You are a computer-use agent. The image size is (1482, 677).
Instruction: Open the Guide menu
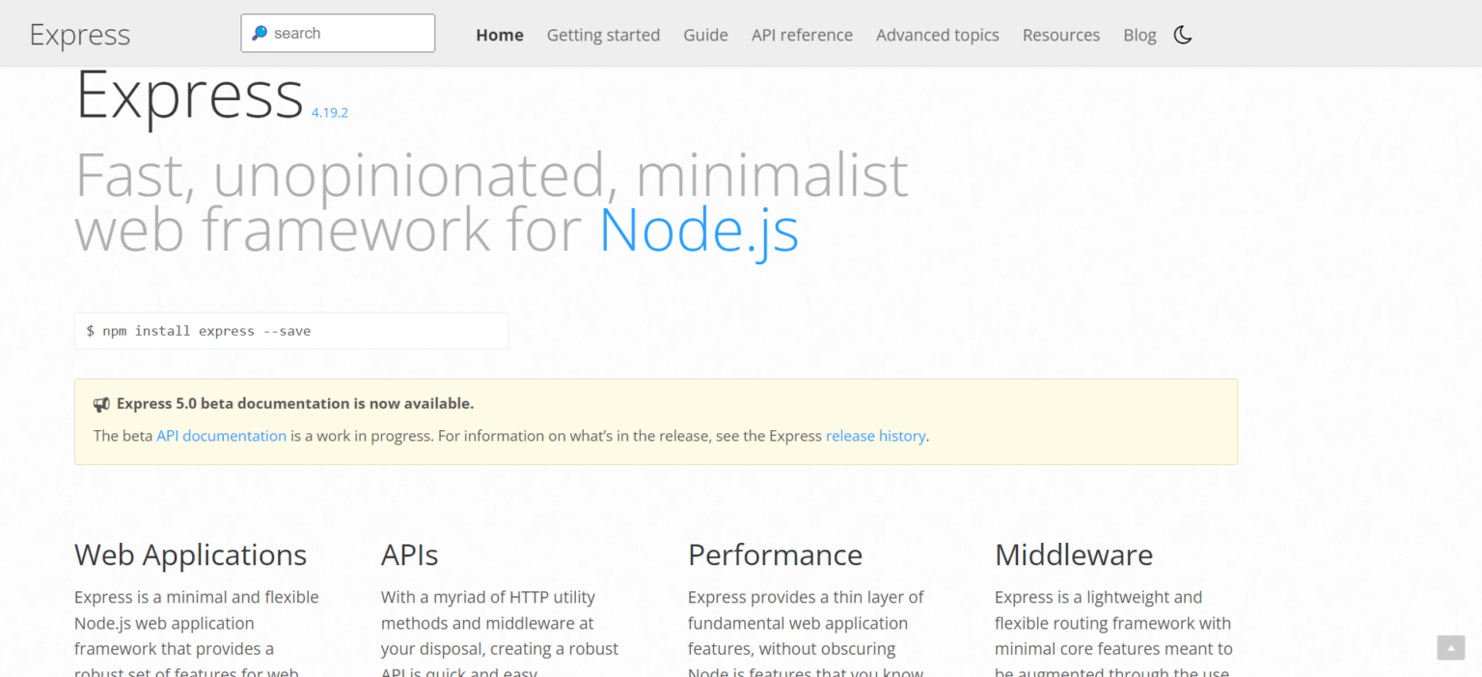click(705, 35)
